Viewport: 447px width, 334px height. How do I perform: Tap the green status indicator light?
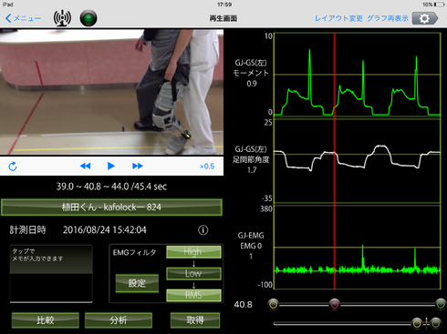pyautogui.click(x=88, y=18)
